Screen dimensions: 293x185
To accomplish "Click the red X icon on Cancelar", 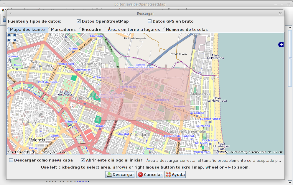I will [140, 174].
